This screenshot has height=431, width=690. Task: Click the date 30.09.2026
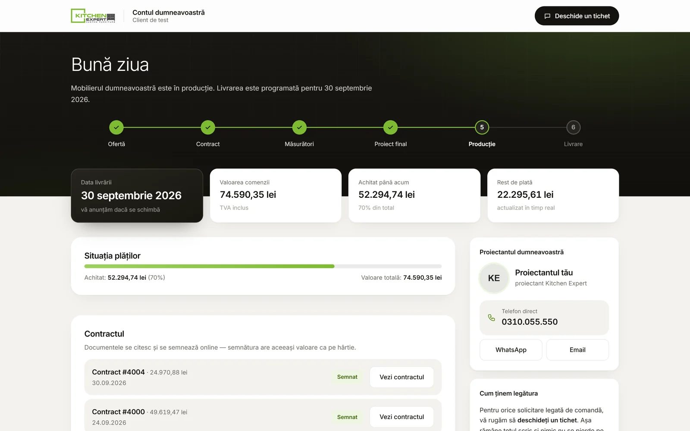[109, 383]
